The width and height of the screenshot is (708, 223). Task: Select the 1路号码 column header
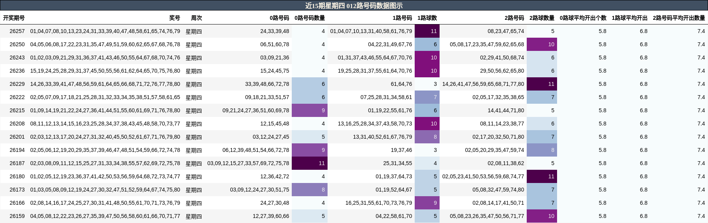click(x=402, y=18)
